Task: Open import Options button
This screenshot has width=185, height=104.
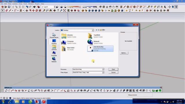Action: [x=124, y=53]
